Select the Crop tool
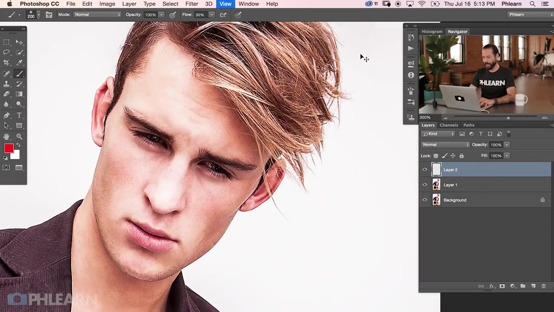Screen dimensions: 554x312 [6, 63]
